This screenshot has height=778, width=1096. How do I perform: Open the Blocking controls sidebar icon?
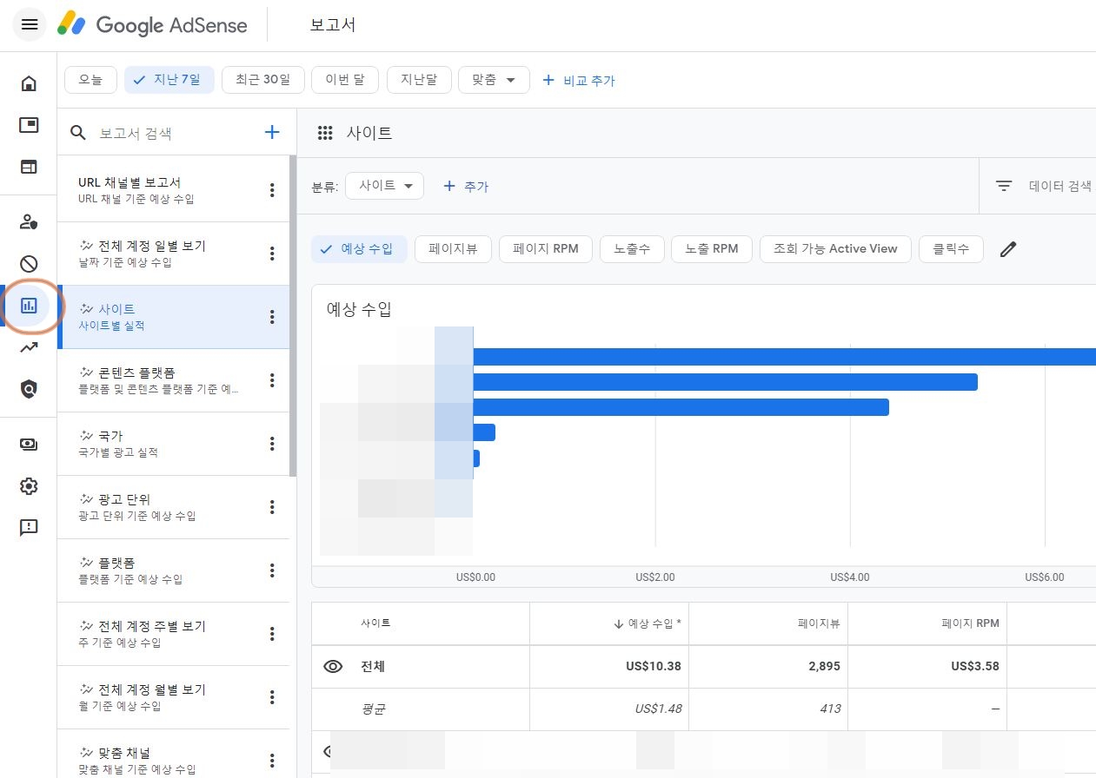29,263
